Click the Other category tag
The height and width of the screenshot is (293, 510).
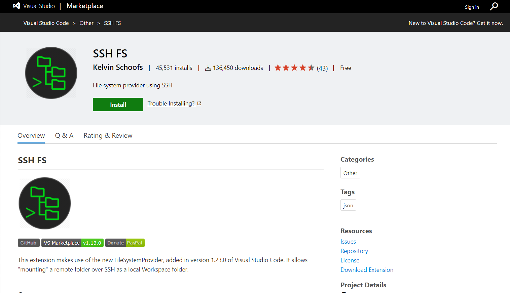point(350,173)
